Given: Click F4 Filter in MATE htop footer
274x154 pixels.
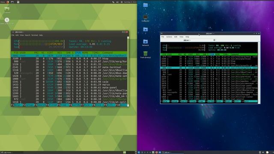Looking at the screenshot, I should pos(52,105).
